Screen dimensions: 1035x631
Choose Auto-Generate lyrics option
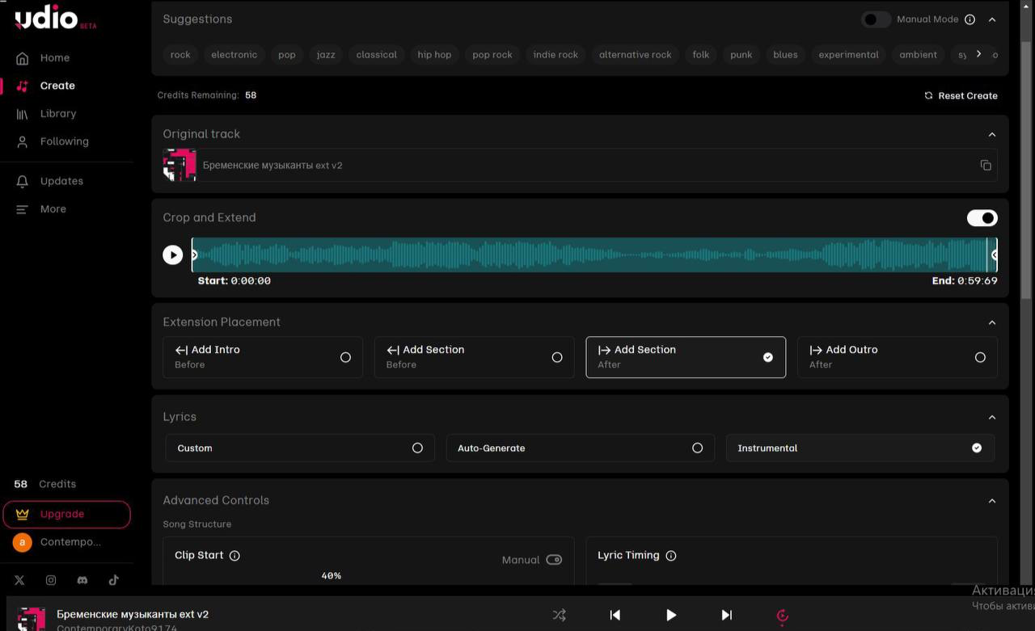pyautogui.click(x=580, y=448)
